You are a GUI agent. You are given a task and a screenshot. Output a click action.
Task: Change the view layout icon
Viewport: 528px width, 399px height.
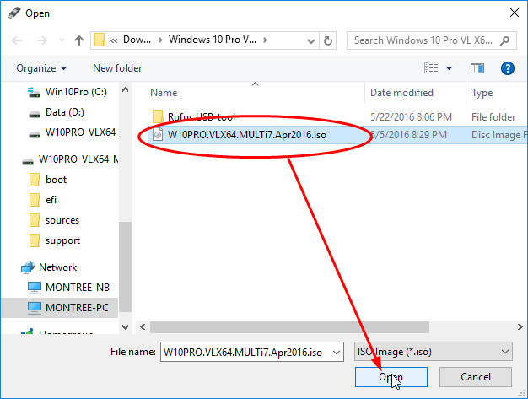pos(431,68)
